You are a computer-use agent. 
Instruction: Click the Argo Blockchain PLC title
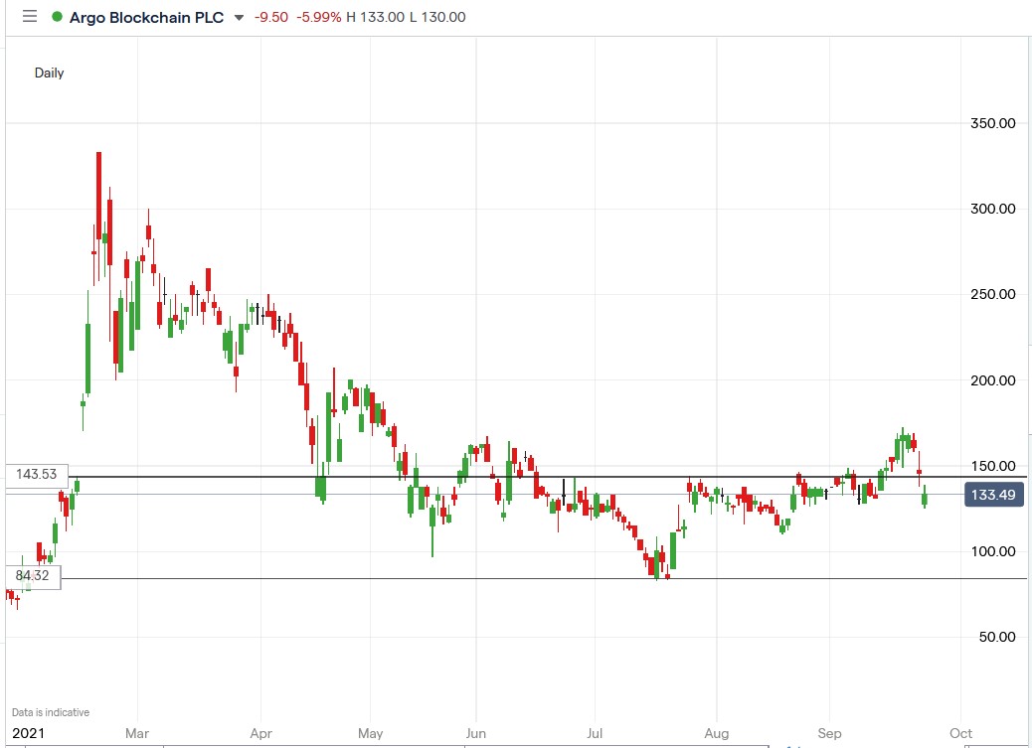pos(147,17)
